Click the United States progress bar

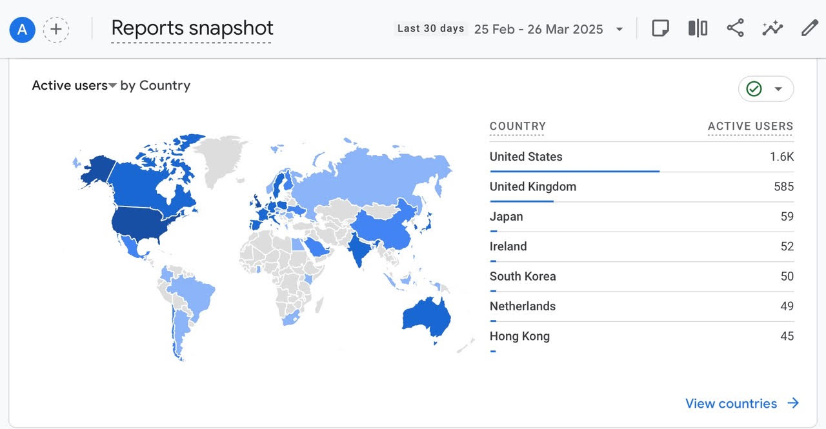pos(574,171)
